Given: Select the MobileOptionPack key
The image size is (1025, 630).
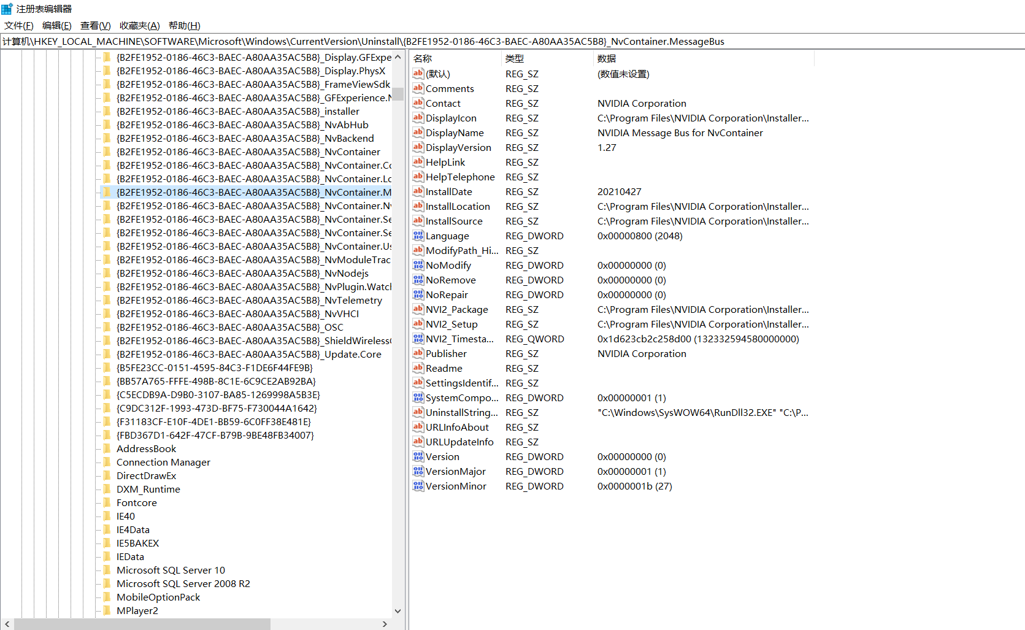Looking at the screenshot, I should (158, 597).
